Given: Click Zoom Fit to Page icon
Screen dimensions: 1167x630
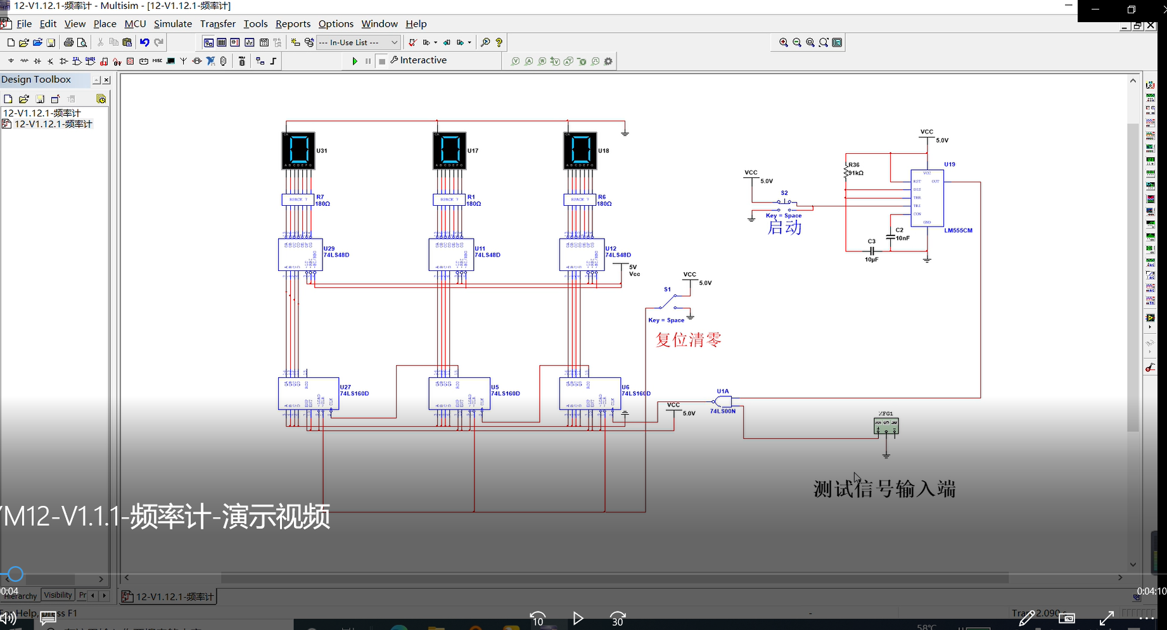Looking at the screenshot, I should point(824,42).
